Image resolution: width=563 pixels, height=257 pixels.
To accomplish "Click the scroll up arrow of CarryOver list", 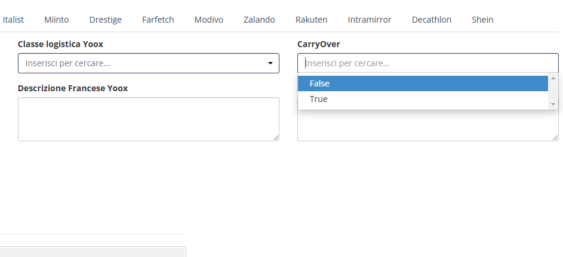I will click(553, 78).
